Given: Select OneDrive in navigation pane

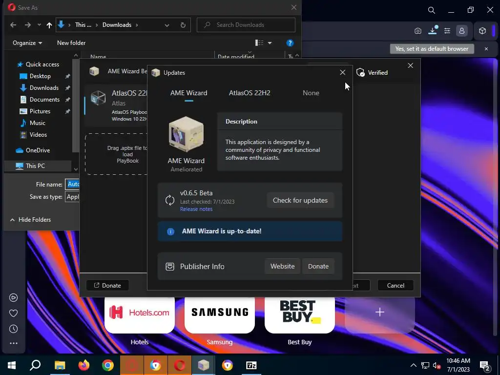Looking at the screenshot, I should tap(37, 150).
